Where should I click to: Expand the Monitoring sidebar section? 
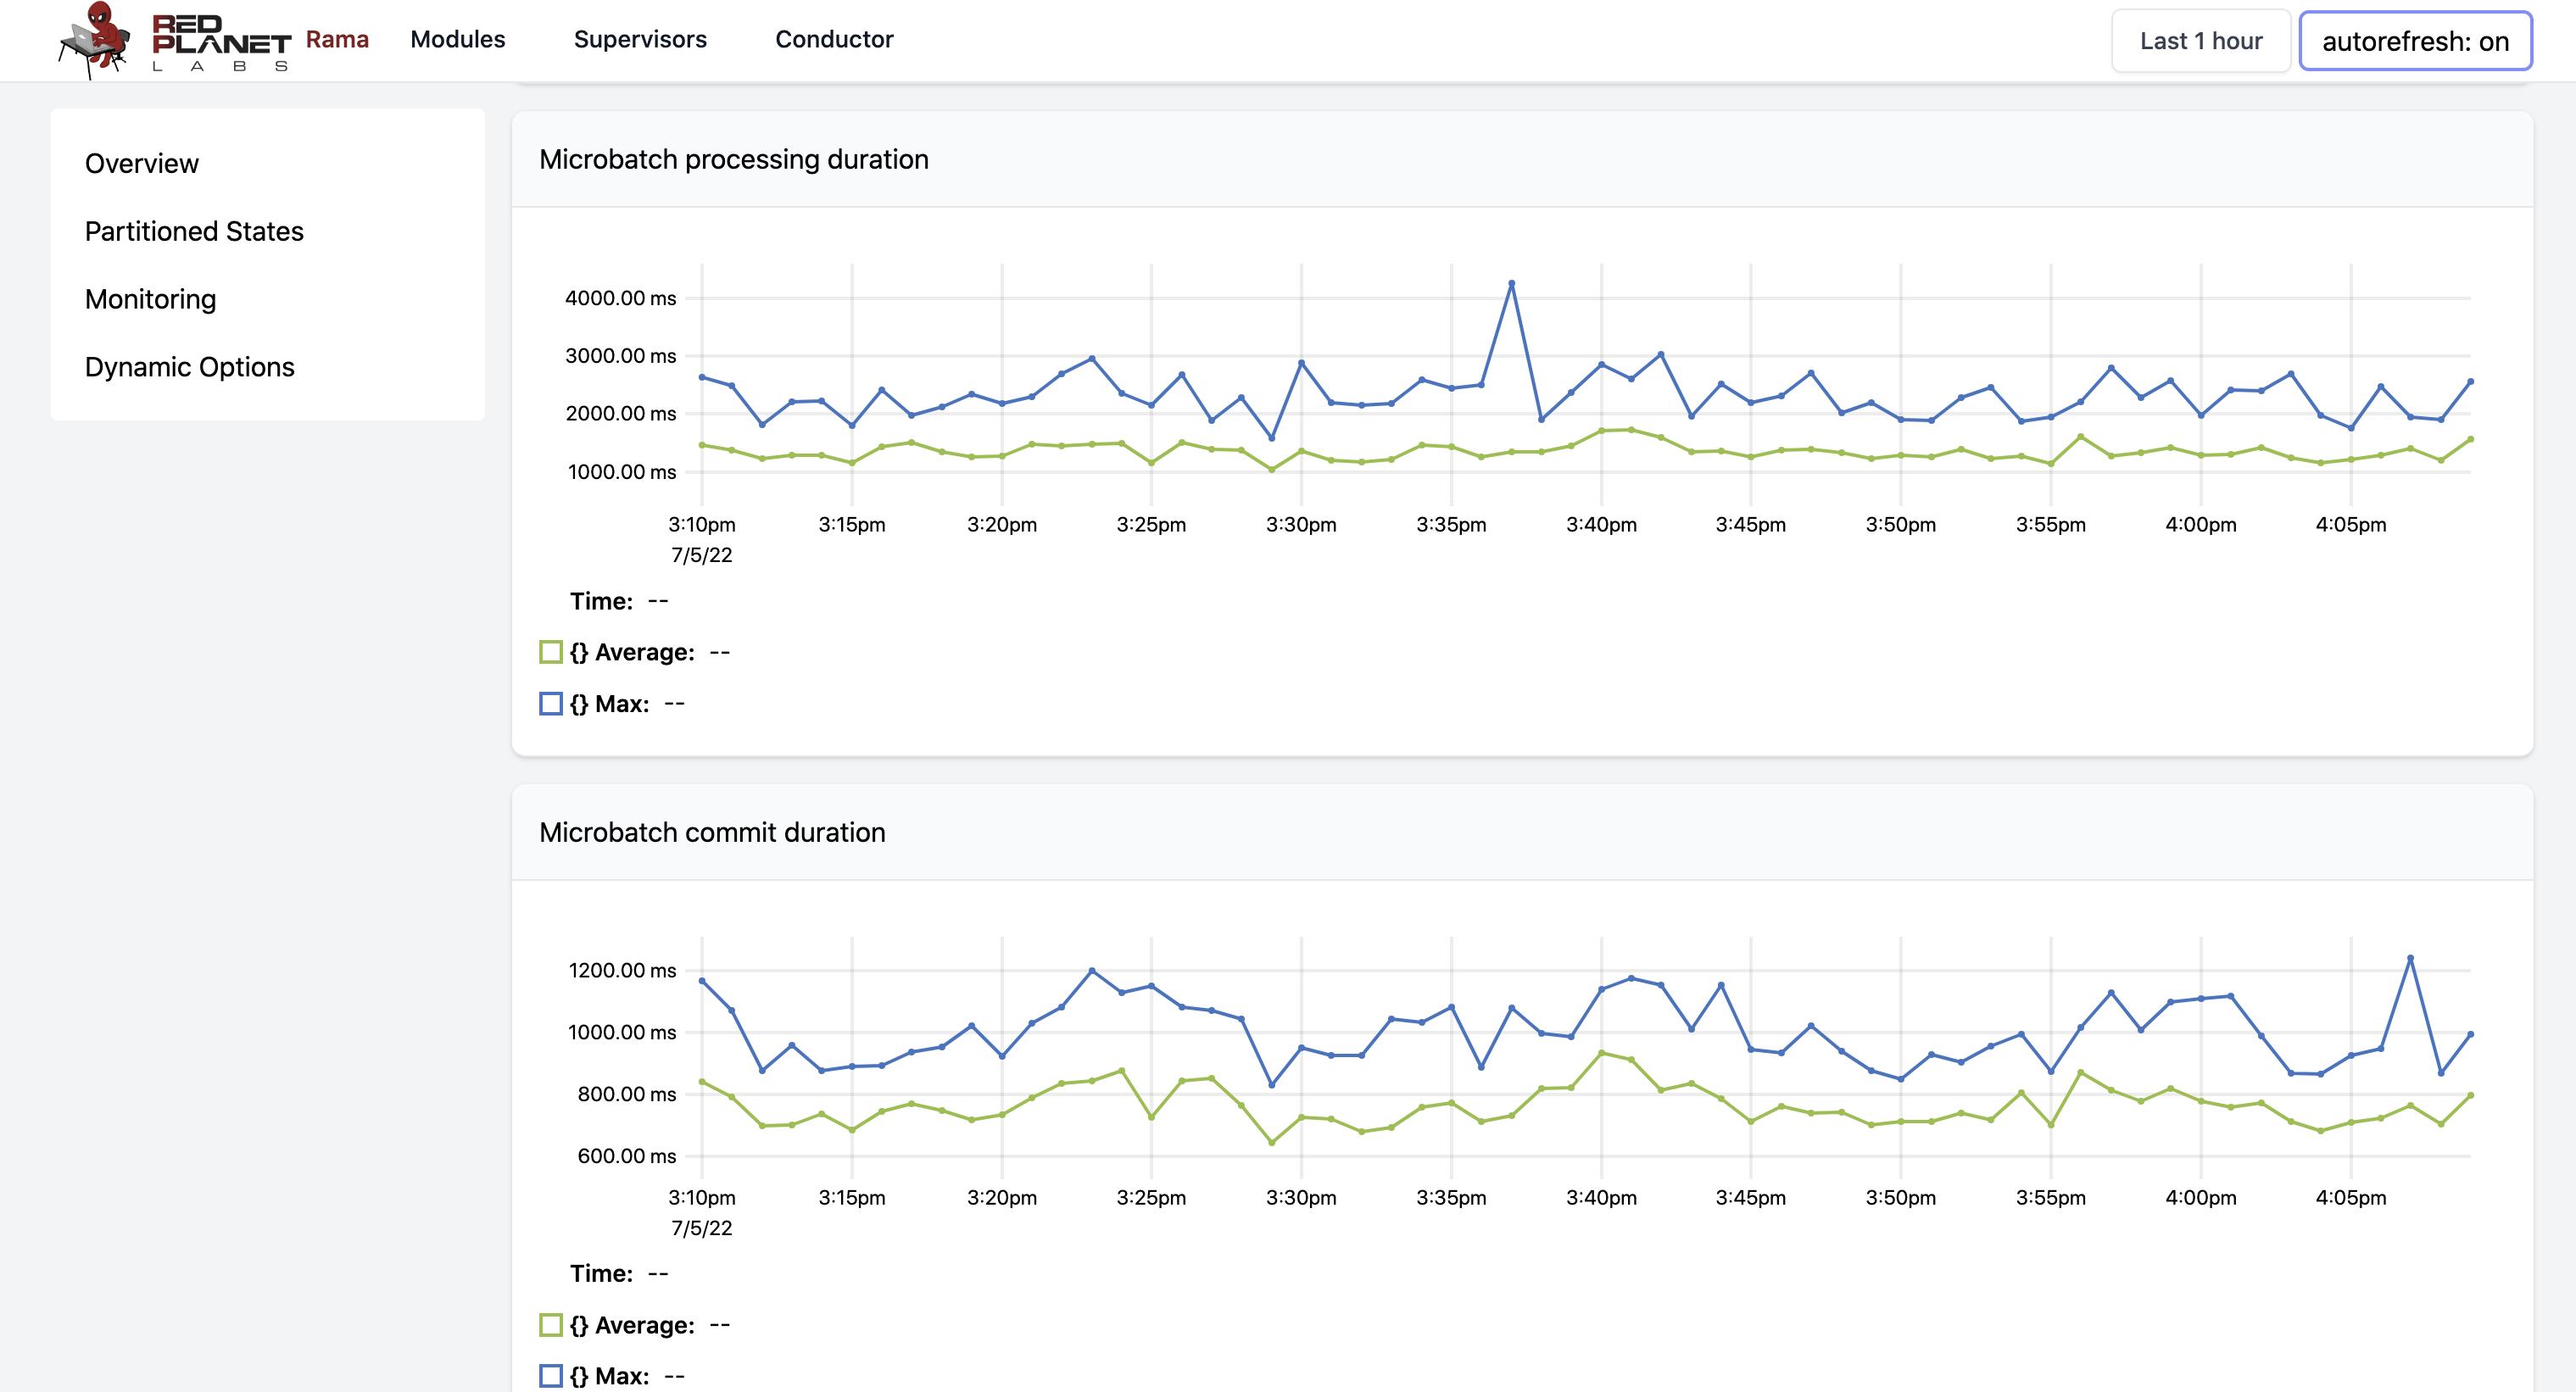coord(151,298)
